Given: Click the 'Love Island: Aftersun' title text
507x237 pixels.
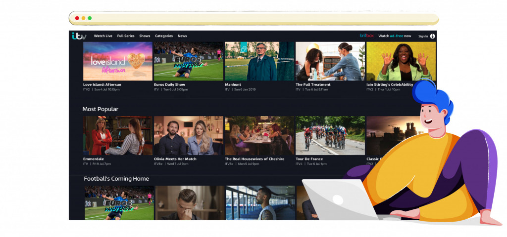Looking at the screenshot, I should (x=102, y=84).
